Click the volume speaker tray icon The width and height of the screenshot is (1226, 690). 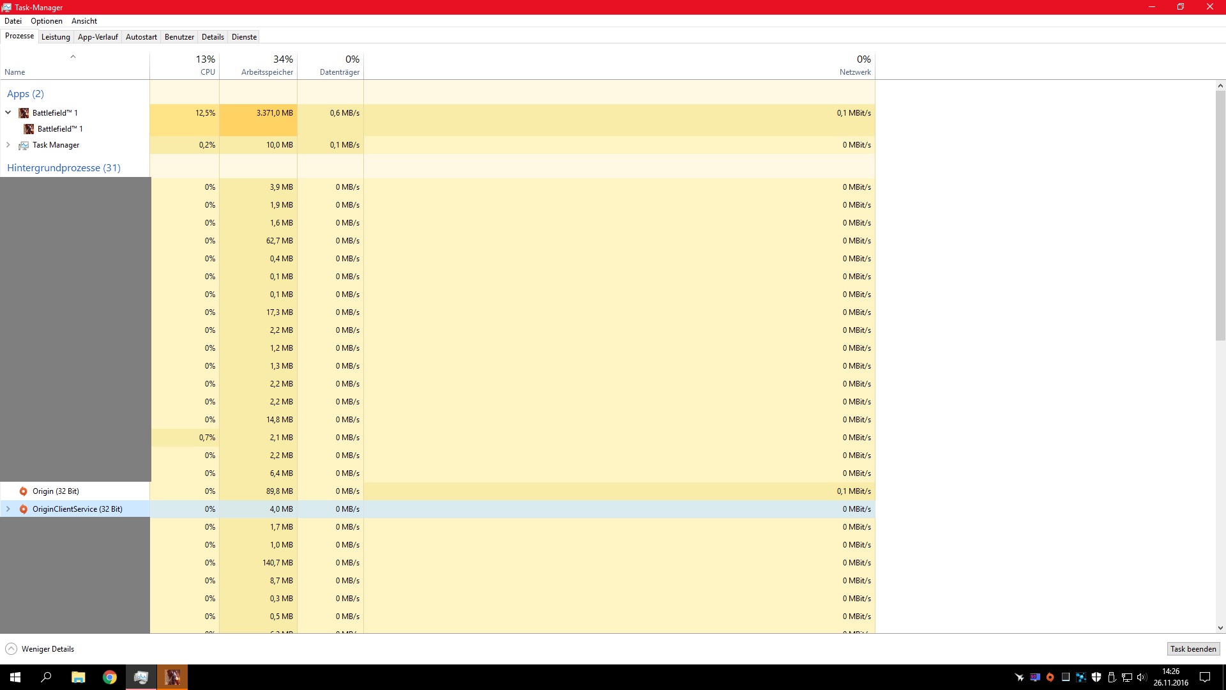1142,677
